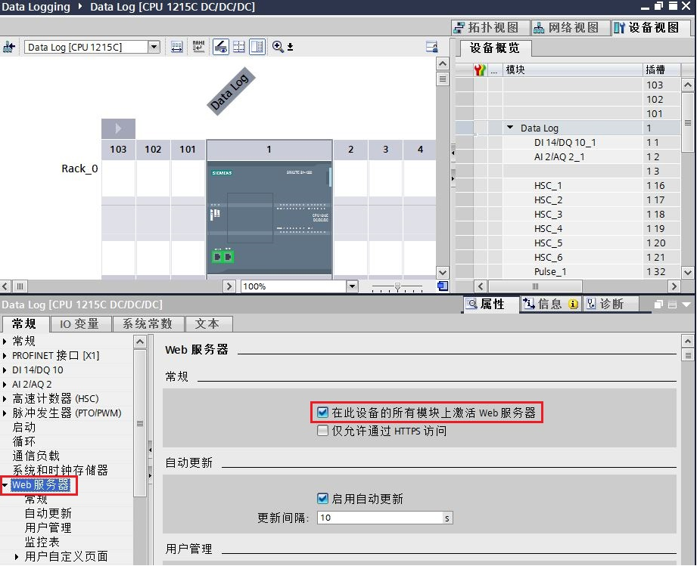Open the IO 变量 tab
Screen dimensions: 697x566
coord(80,323)
